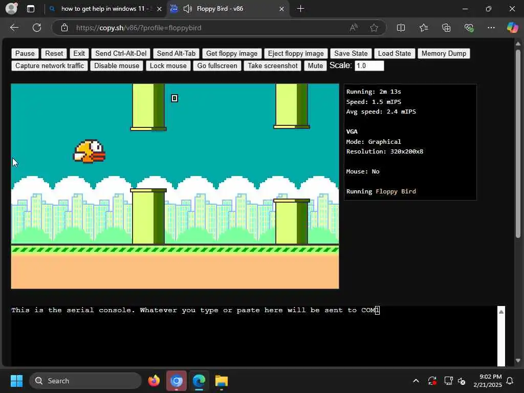
Task: Open Edge profile avatar
Action: (12, 9)
